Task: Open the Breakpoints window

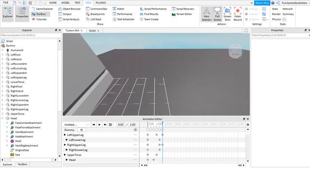Action: 95,14
